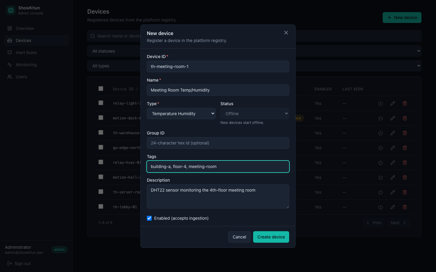Click the Description text area

click(218, 196)
